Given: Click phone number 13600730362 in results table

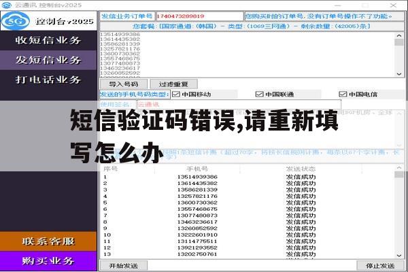Looking at the screenshot, I should pos(197,203).
